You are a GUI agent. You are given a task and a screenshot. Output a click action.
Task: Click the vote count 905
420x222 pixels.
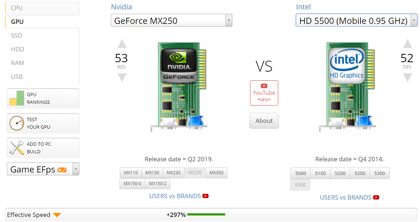[x=121, y=67]
